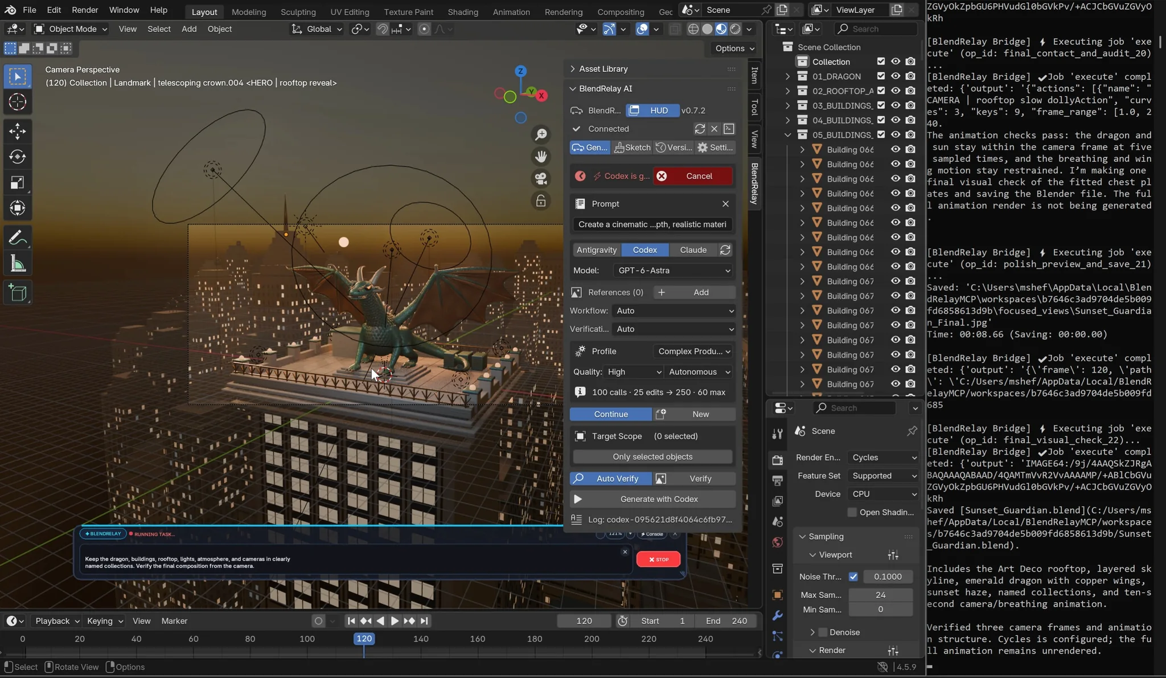Open the Sketch tab in BlendRelay
This screenshot has height=678, width=1166.
[x=633, y=148]
